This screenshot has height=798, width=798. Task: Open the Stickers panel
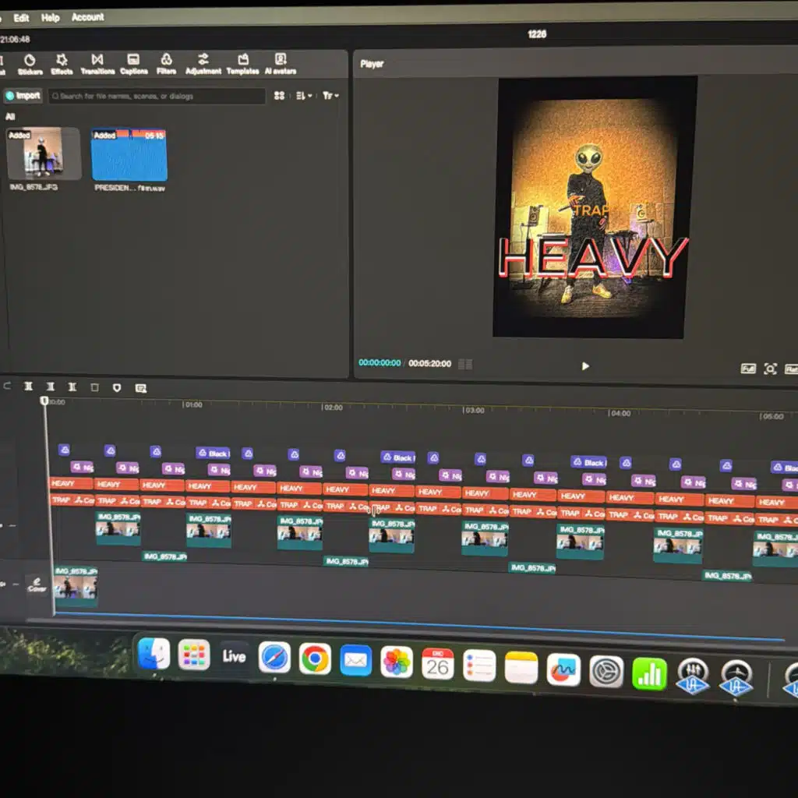point(30,64)
